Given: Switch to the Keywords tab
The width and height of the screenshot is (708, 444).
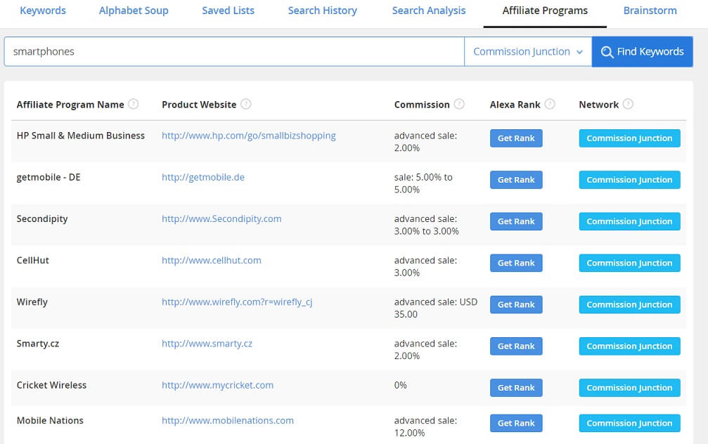Looking at the screenshot, I should [x=43, y=11].
